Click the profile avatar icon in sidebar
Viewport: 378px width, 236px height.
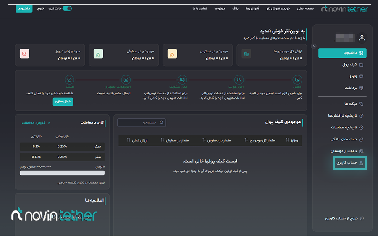(x=362, y=38)
